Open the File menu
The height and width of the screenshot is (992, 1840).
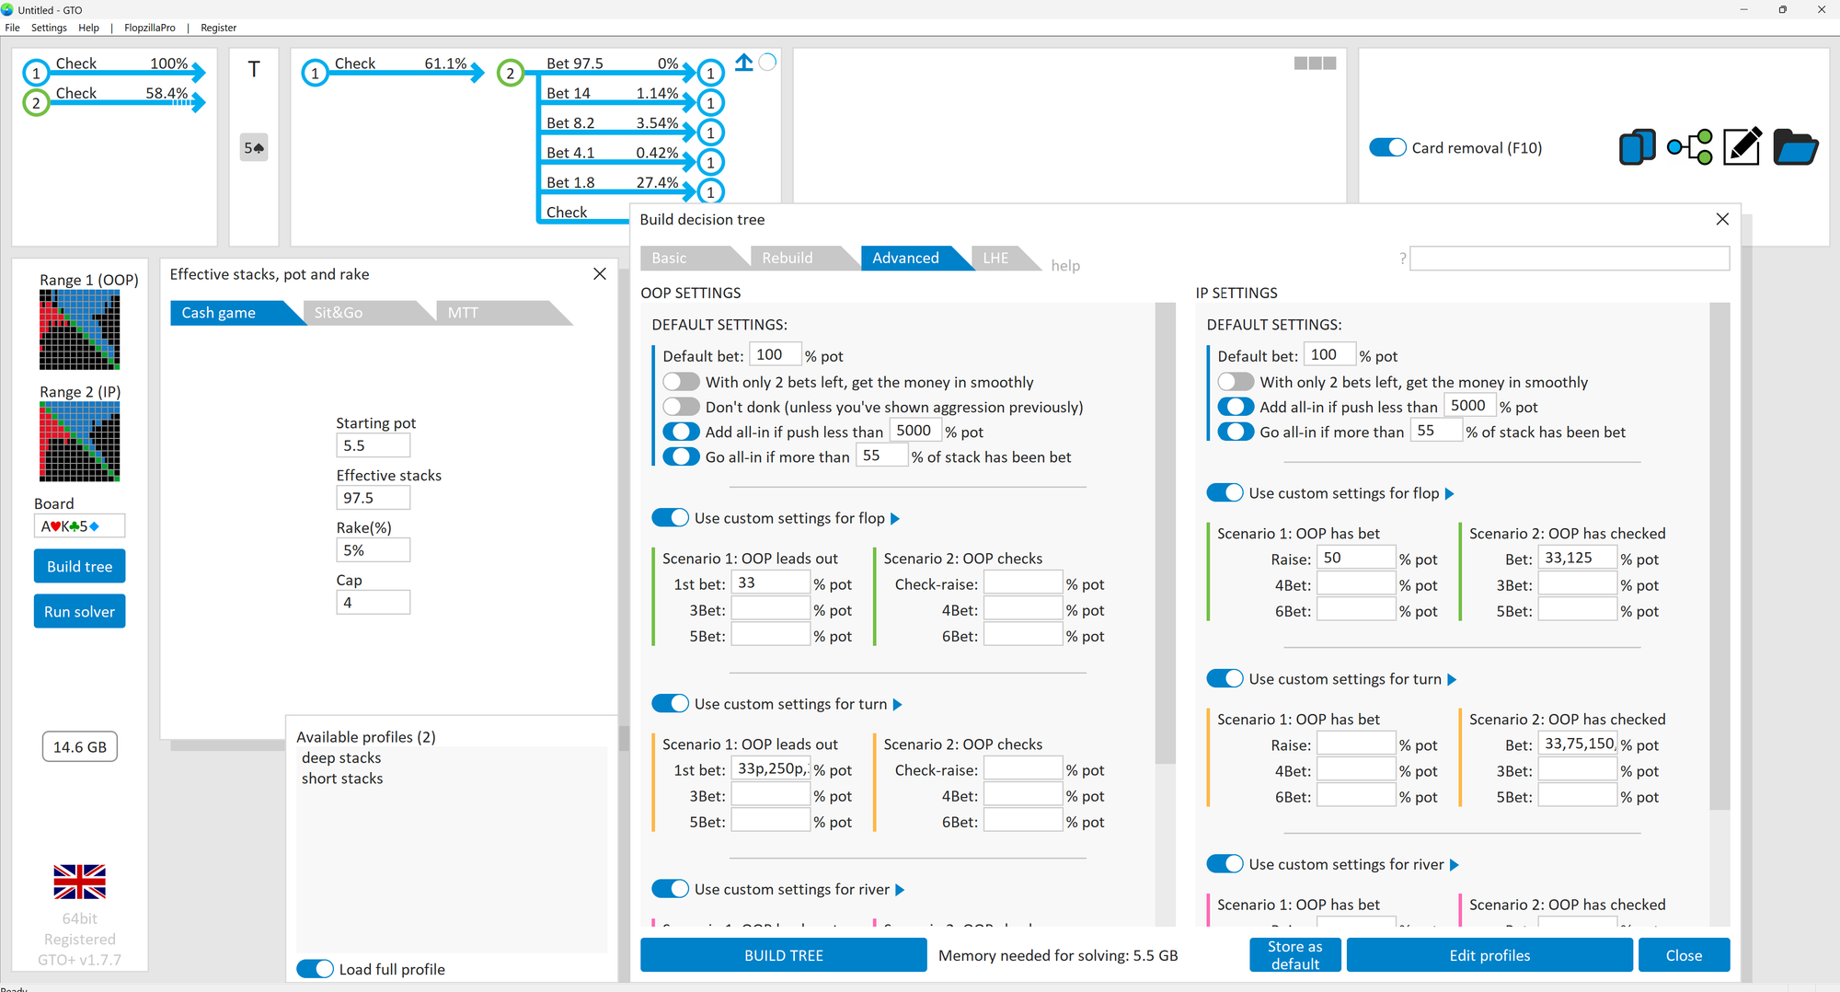[12, 28]
